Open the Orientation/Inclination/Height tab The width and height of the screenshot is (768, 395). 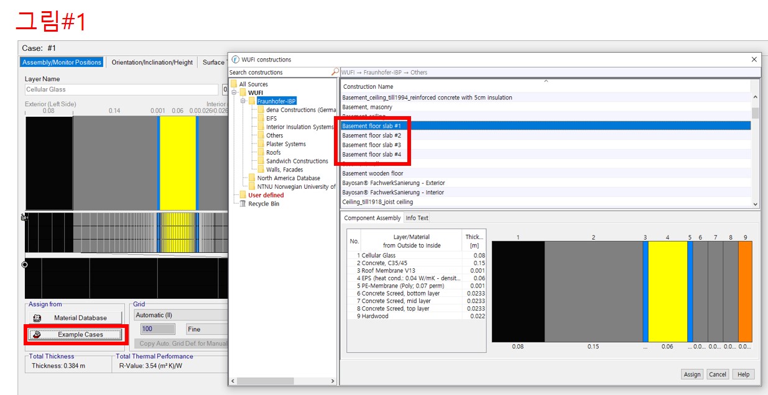pyautogui.click(x=152, y=62)
